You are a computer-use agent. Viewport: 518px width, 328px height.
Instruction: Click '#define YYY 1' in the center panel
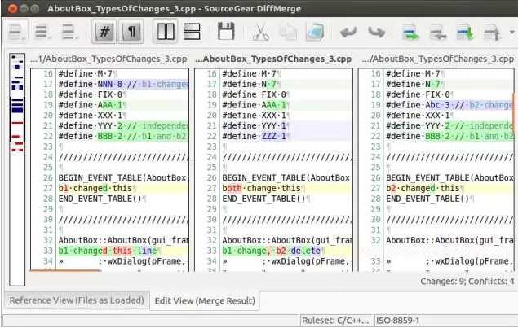(255, 126)
